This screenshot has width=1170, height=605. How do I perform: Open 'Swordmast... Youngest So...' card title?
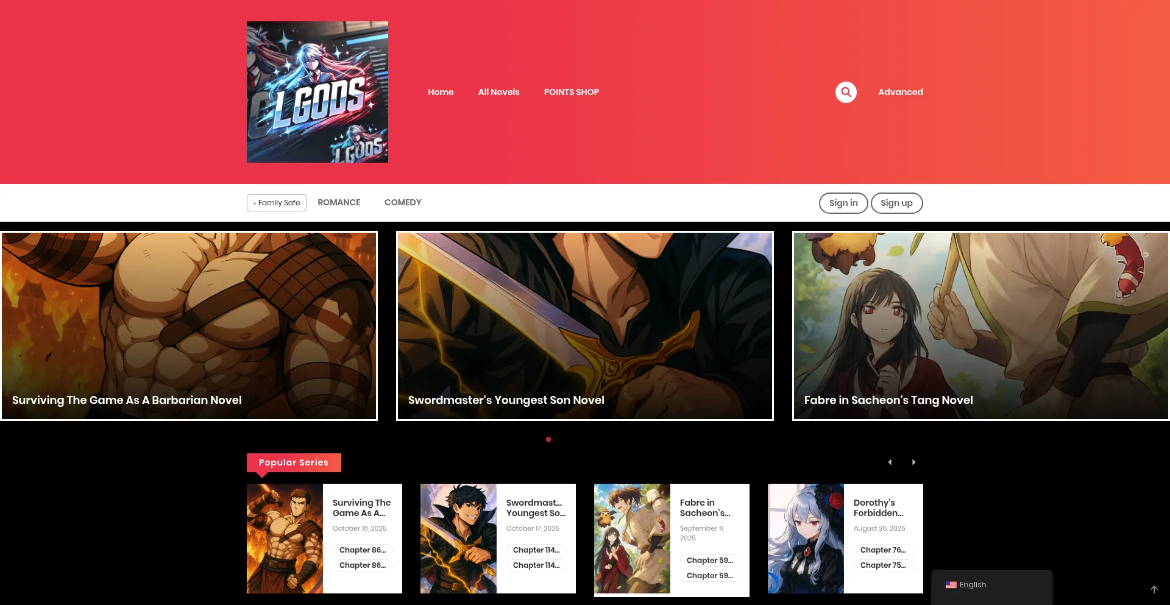pos(536,508)
